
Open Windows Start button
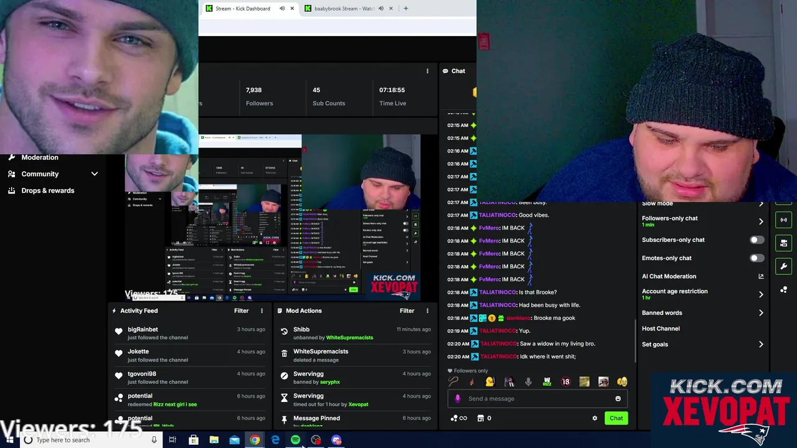10,440
